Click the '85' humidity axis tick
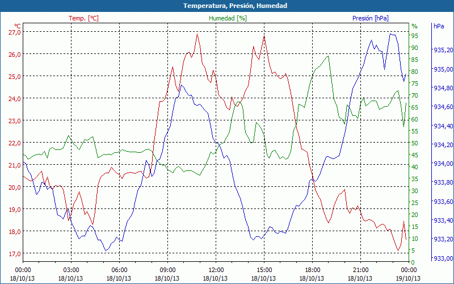Viewport: 454px width, 284px height. click(x=415, y=60)
